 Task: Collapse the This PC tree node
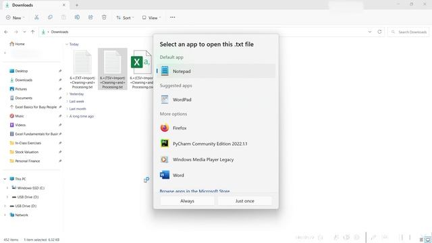(5, 179)
